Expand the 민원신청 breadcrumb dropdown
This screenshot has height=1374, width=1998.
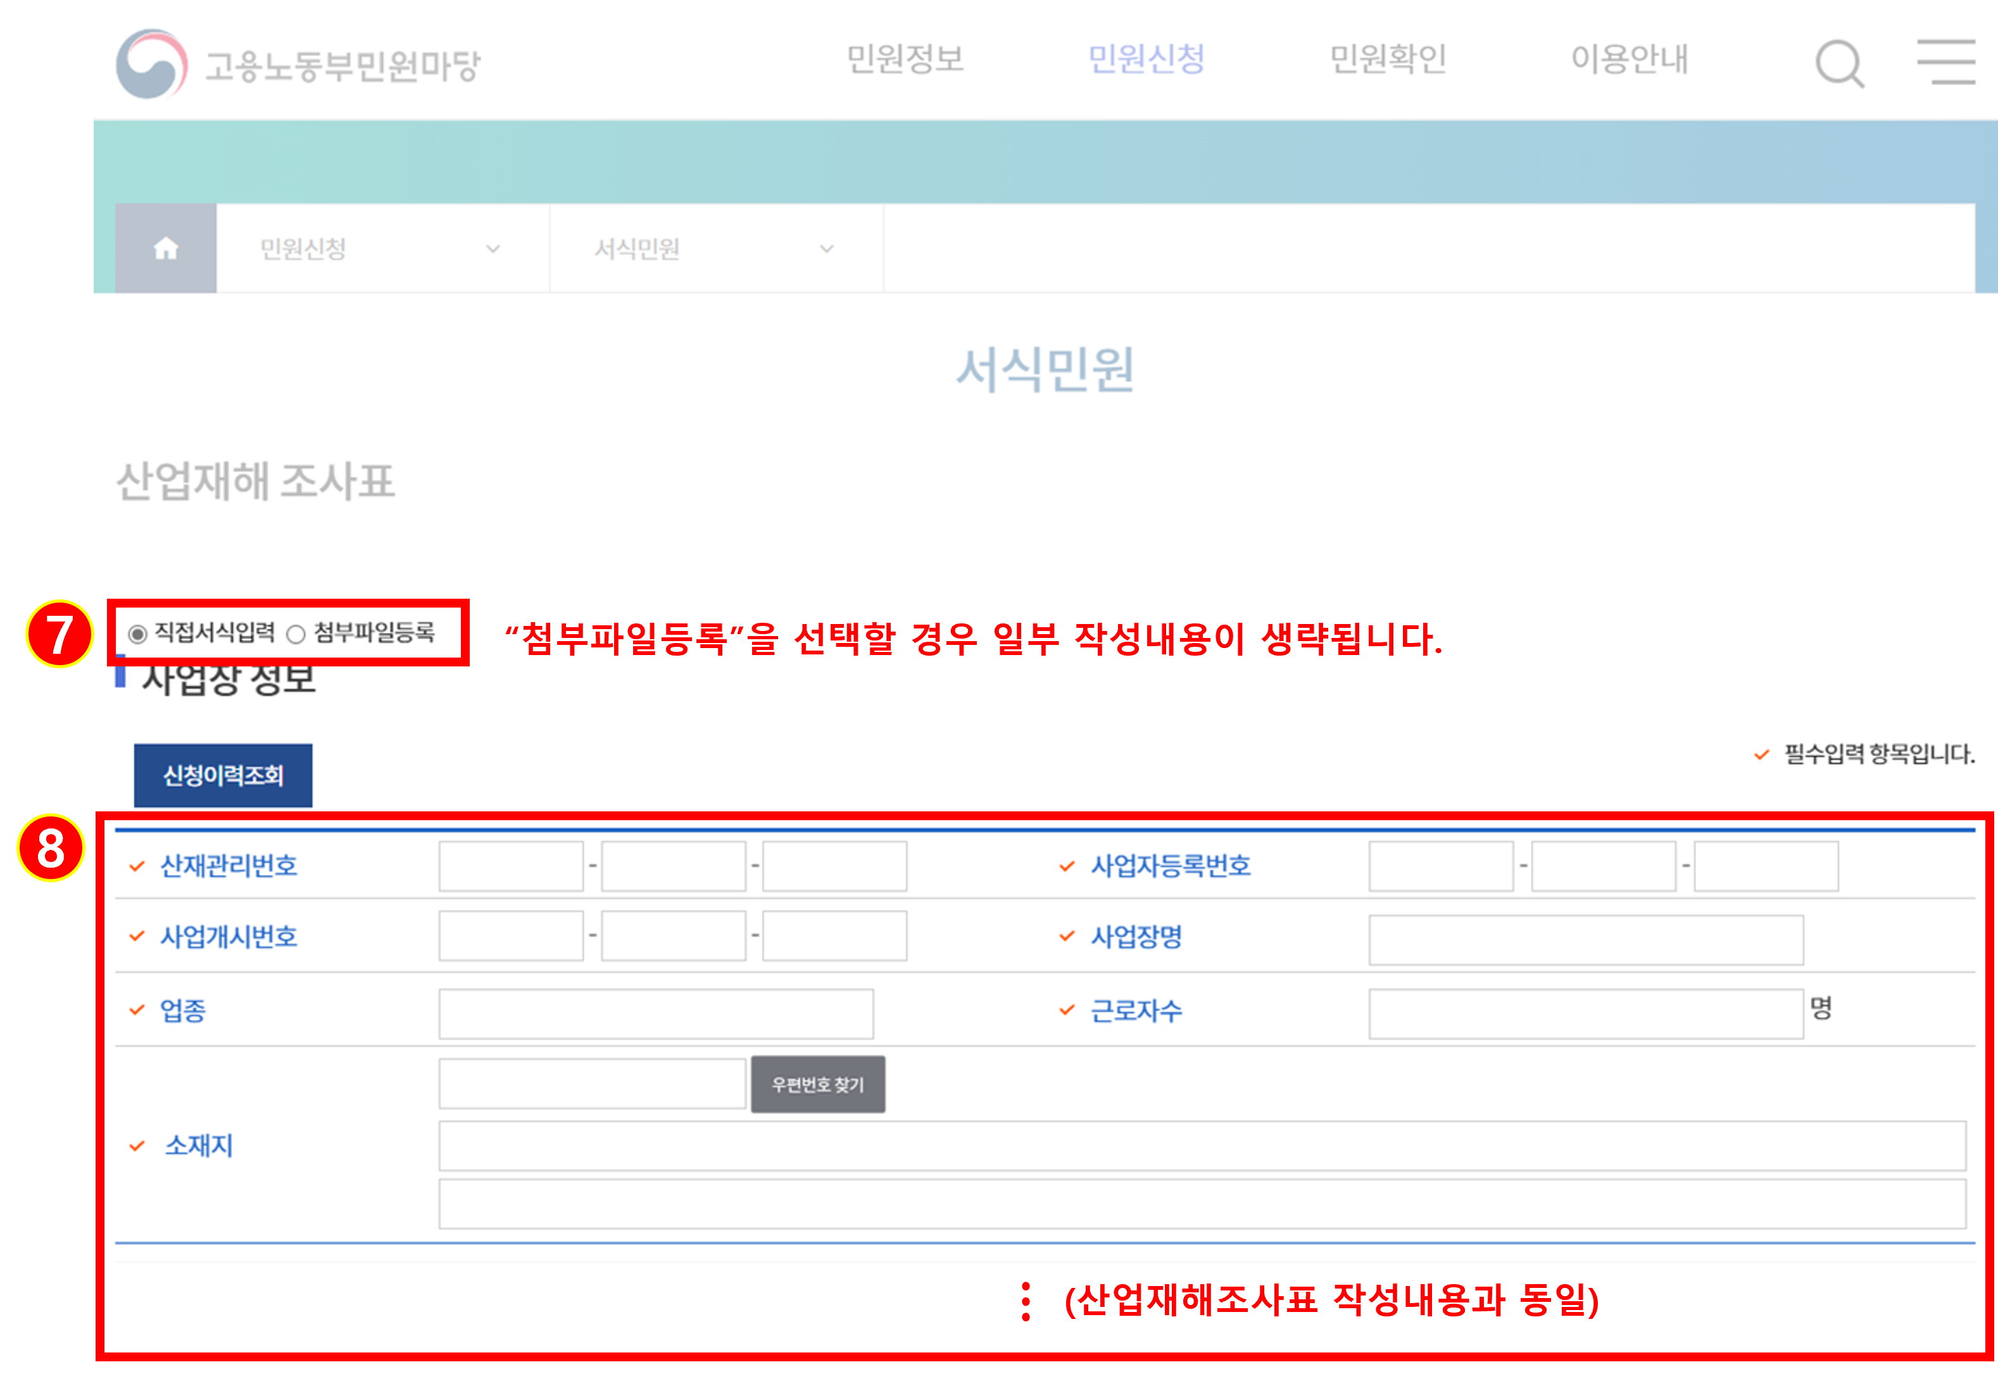[x=382, y=249]
